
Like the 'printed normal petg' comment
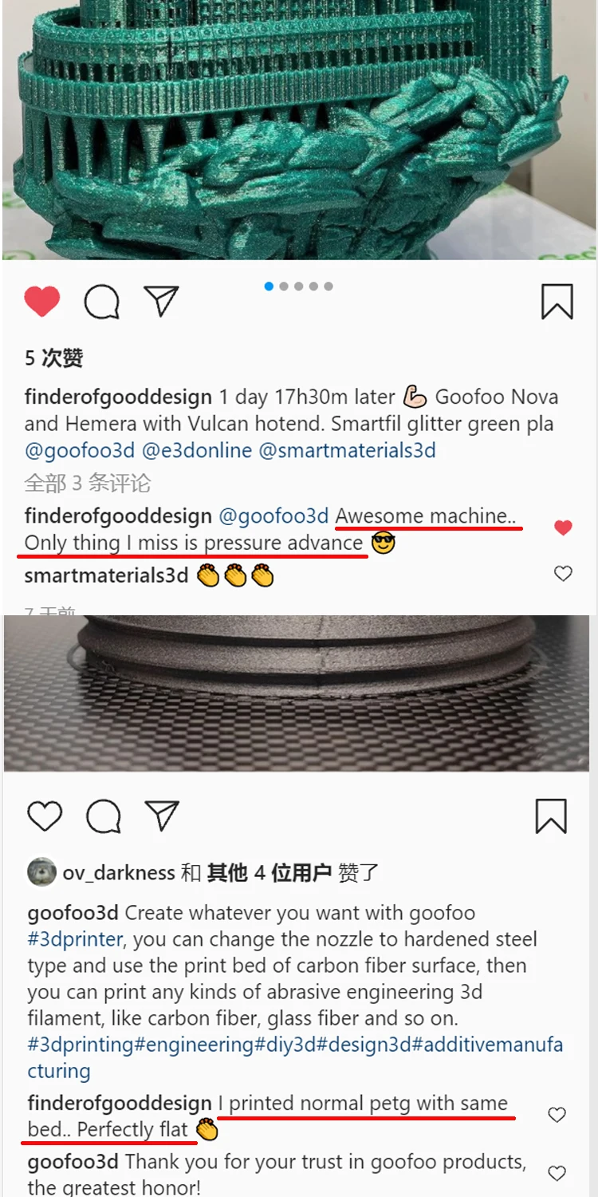pyautogui.click(x=557, y=1115)
